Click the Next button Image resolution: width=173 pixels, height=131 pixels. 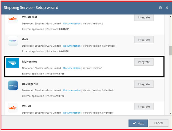click(138, 123)
